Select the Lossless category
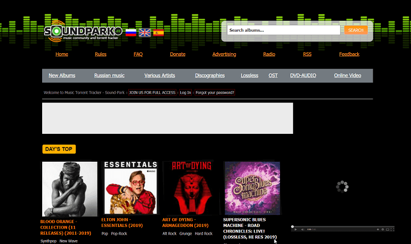 click(249, 76)
